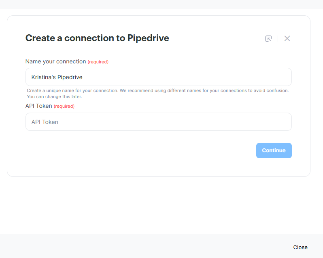Viewport: 323px width, 258px height.
Task: Click the divider between the header icons
Action: click(x=278, y=38)
